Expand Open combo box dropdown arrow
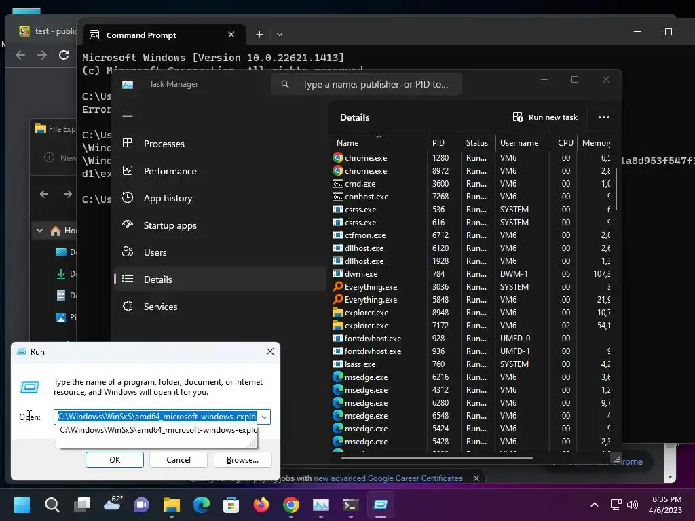Screen dimensions: 695x521 265,417
